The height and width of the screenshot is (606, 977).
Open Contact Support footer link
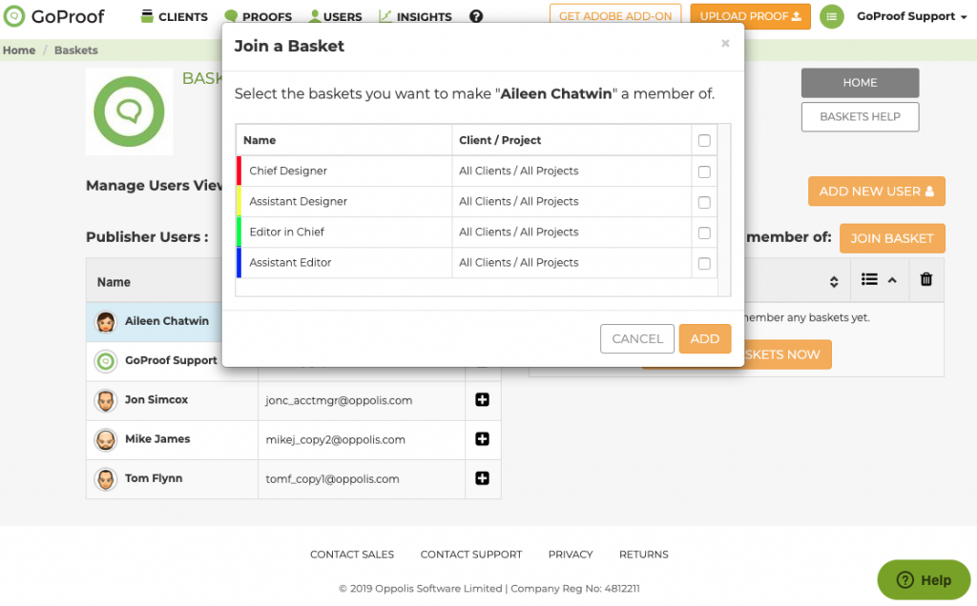(x=471, y=555)
